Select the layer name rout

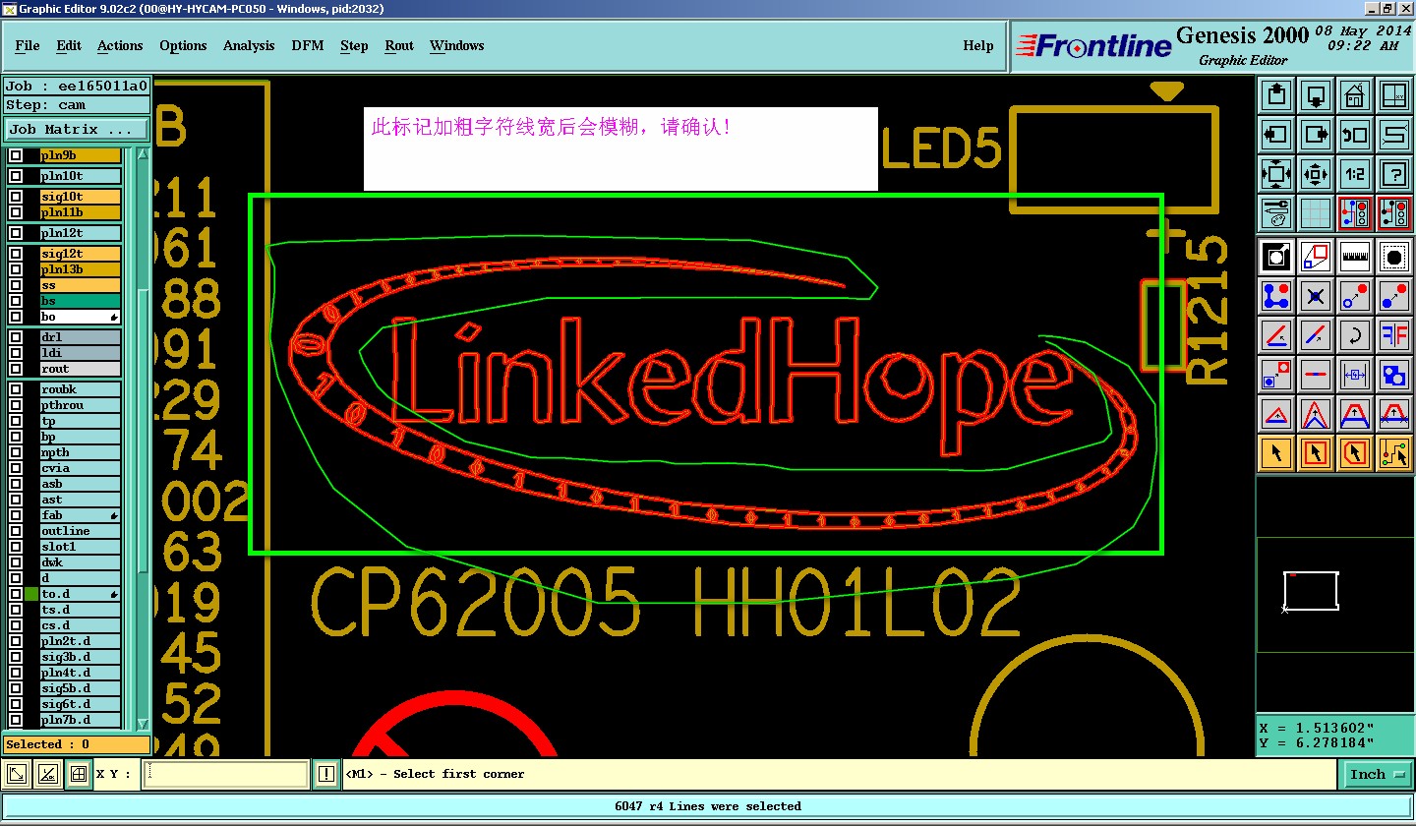coord(81,369)
